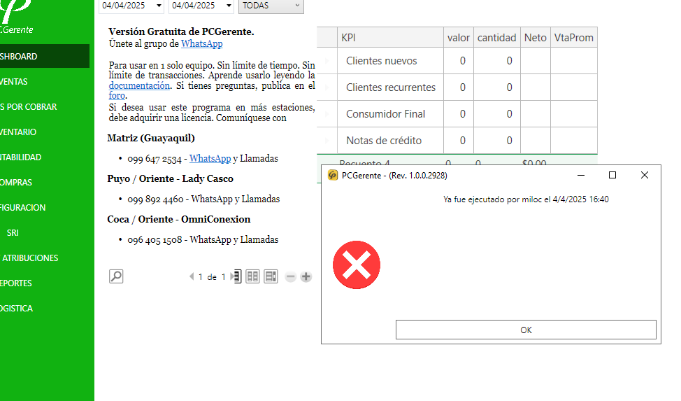Switch to two-page view icon
This screenshot has width=681, height=401.
252,276
